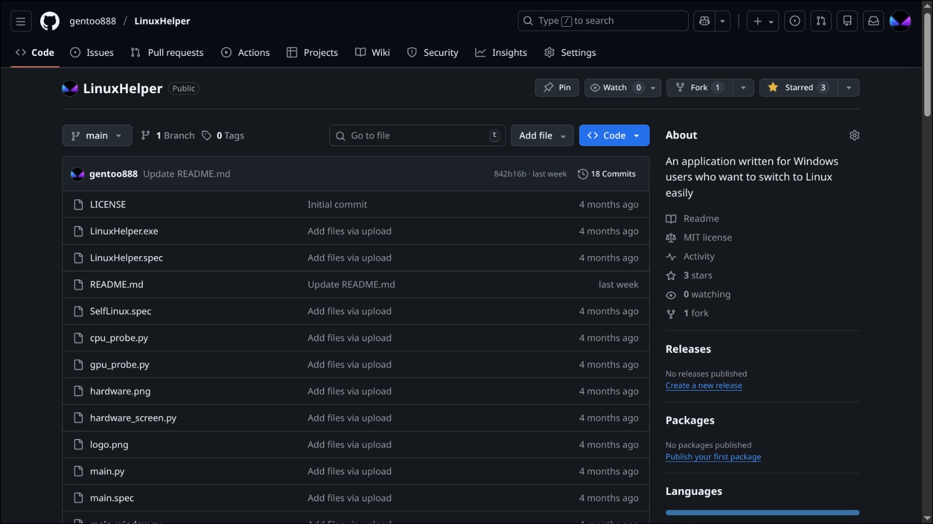This screenshot has height=524, width=933.
Task: Open the global navigation hamburger menu
Action: 20,21
